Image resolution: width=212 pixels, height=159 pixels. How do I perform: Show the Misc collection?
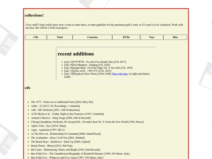[x=175, y=37]
